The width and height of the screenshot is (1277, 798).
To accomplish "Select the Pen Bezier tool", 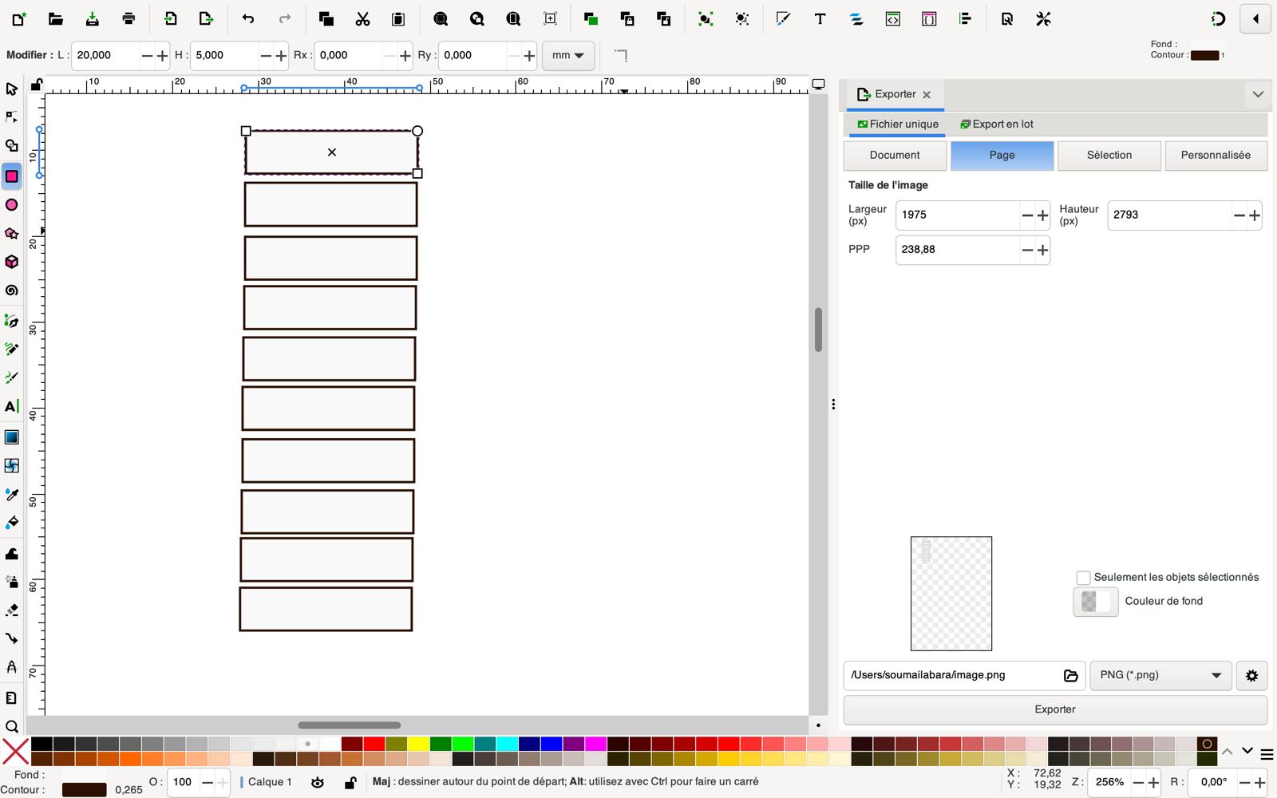I will point(11,321).
